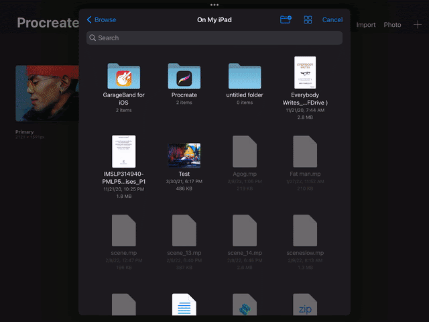Cancel the file picker
The width and height of the screenshot is (429, 322).
[332, 20]
